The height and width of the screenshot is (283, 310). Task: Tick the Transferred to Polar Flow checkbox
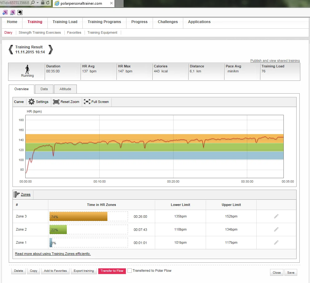click(130, 271)
